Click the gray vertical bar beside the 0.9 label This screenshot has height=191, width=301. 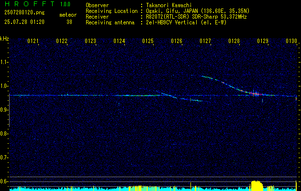click(x=9, y=110)
